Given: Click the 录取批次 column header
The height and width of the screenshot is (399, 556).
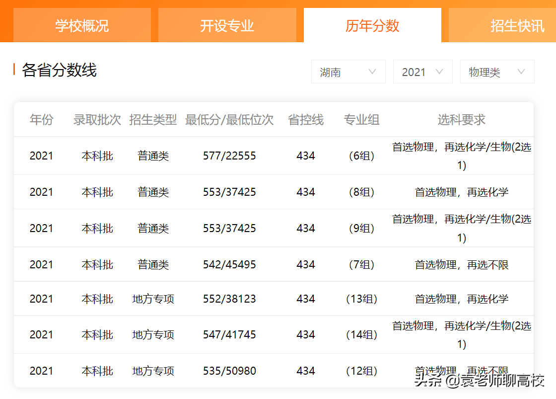Looking at the screenshot, I should click(x=97, y=119).
